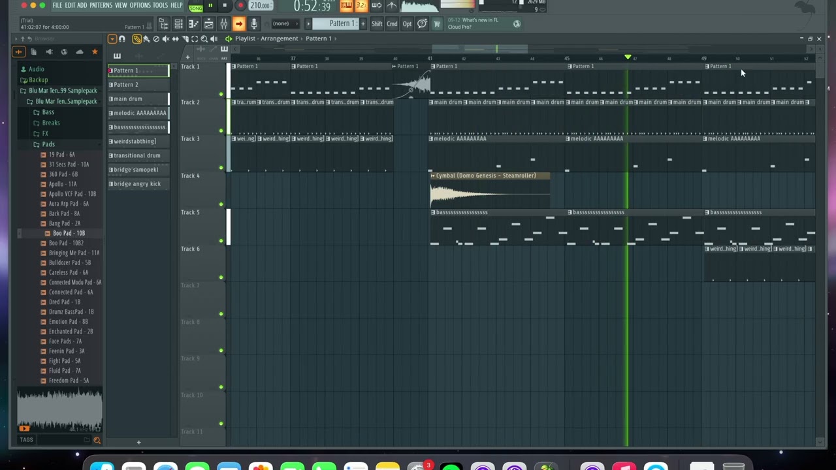The image size is (836, 470).
Task: Toggle the playlist magnet snap icon
Action: (121, 39)
